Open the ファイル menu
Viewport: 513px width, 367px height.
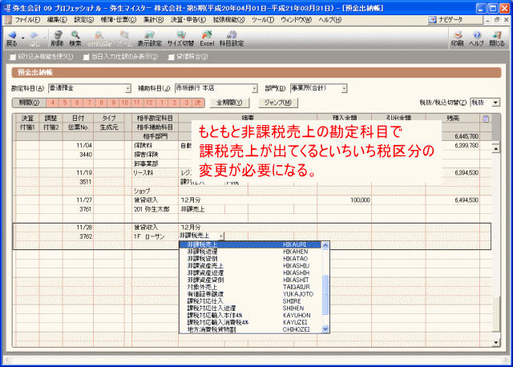click(27, 20)
